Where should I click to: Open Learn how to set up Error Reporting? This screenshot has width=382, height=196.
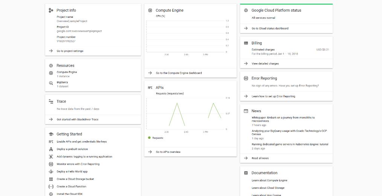273,96
